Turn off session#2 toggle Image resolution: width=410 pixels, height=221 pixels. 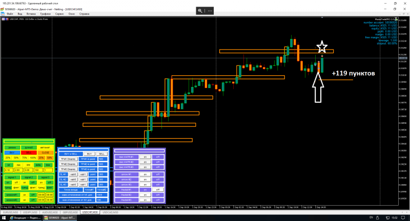pos(33,200)
